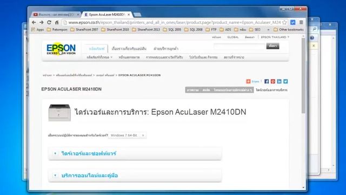Open the EPSON THAILAND region dropdown

(275, 37)
